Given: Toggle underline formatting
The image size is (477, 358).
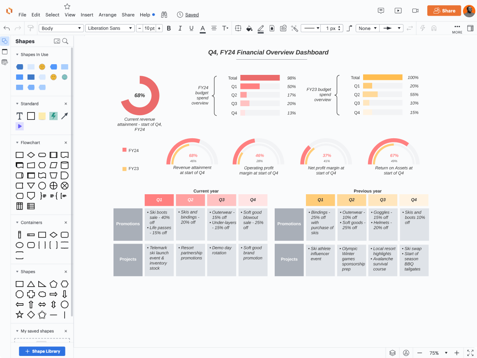Looking at the screenshot, I should (191, 28).
